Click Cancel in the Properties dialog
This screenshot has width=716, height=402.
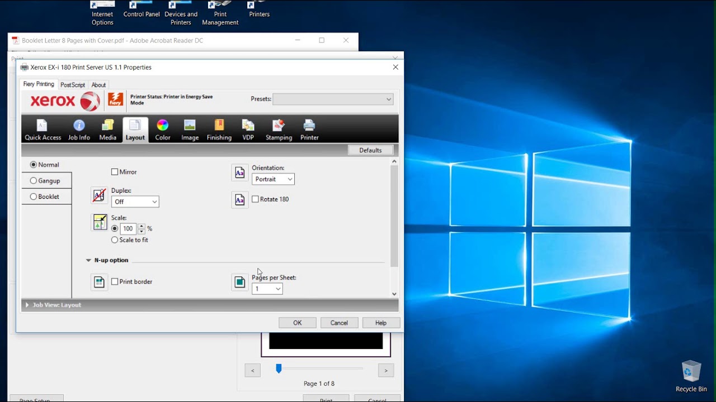pyautogui.click(x=339, y=323)
